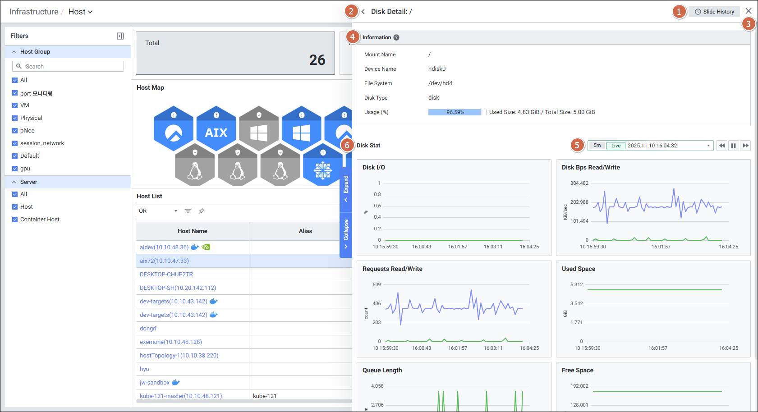Toggle the gpu host group checkbox
The height and width of the screenshot is (412, 758).
[15, 169]
